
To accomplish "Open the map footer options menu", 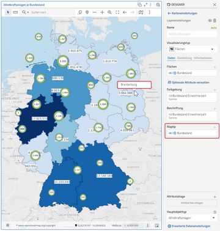I will [148, 226].
